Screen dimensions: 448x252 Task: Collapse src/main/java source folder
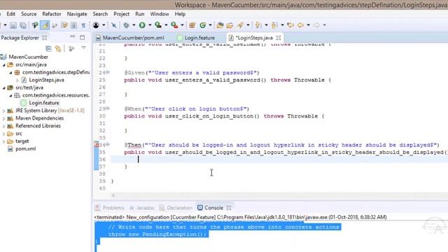[x=4, y=65]
